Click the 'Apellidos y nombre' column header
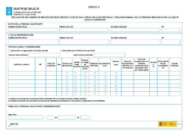 [22, 64]
